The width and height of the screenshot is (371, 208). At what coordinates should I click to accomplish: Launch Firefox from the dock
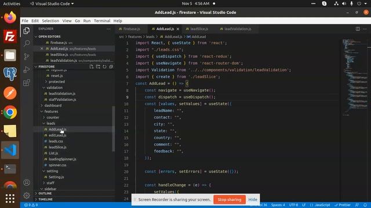10,17
